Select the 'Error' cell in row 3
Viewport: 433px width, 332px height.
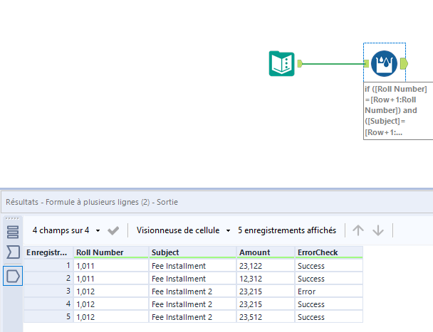307,291
